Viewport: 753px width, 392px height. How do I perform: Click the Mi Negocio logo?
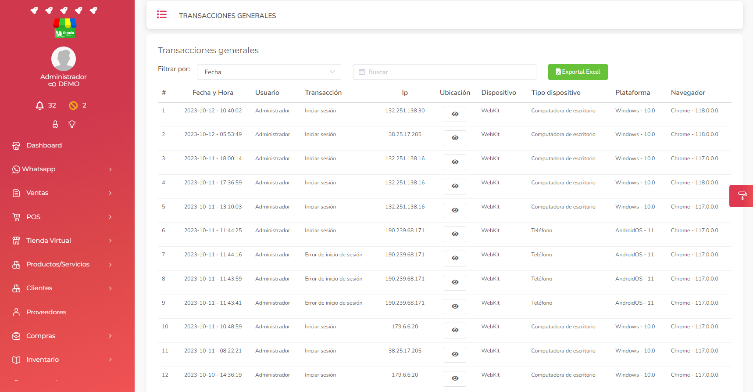click(x=65, y=28)
